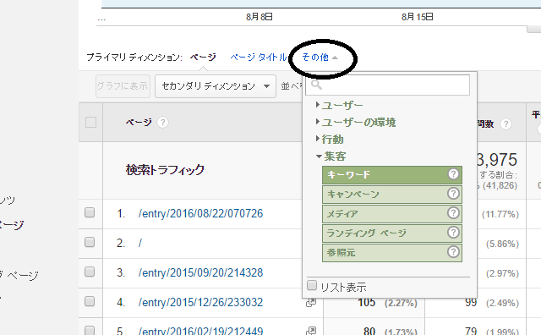This screenshot has height=335, width=541.
Task: Open page link /entry/2015/12/26/233032
Action: tap(200, 303)
